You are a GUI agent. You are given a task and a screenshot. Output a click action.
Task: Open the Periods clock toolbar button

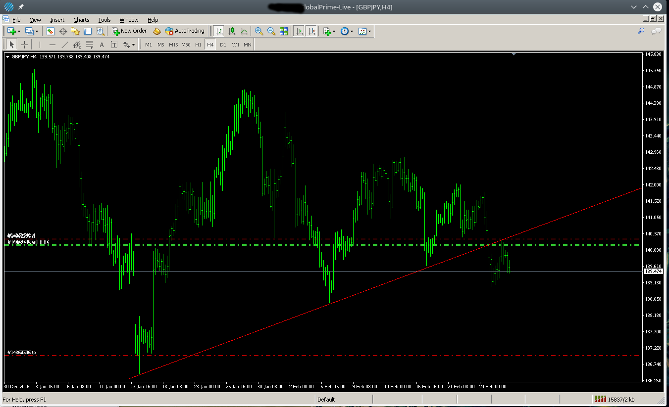pyautogui.click(x=345, y=31)
